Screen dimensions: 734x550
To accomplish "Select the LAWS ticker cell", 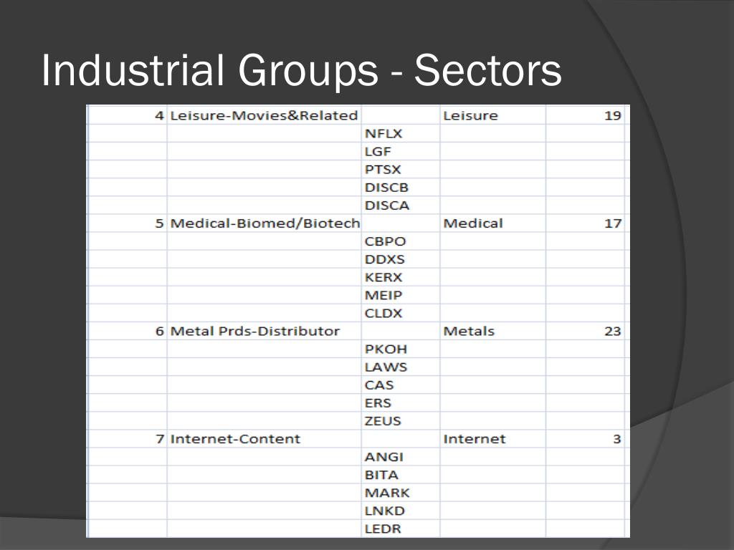I will (x=401, y=367).
